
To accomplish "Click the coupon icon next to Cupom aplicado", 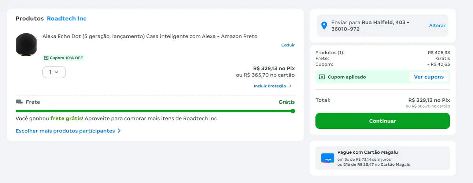I will [322, 77].
